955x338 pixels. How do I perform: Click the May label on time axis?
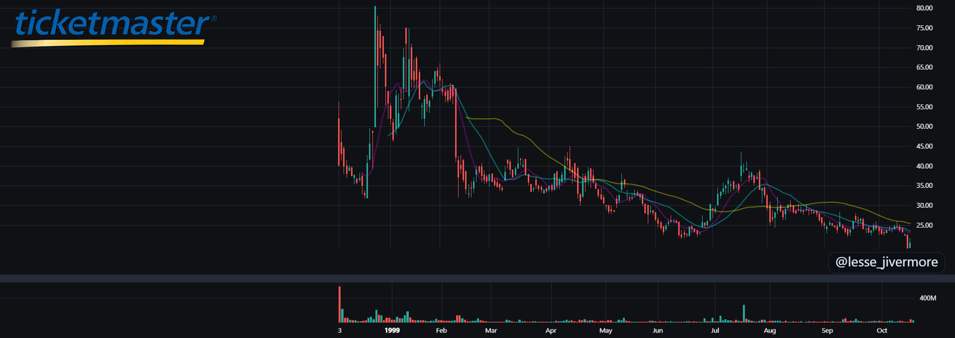click(x=605, y=330)
